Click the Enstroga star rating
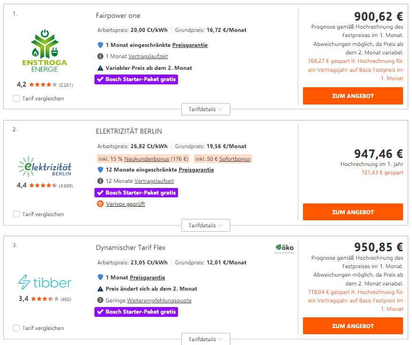The width and height of the screenshot is (412, 345). tap(43, 85)
